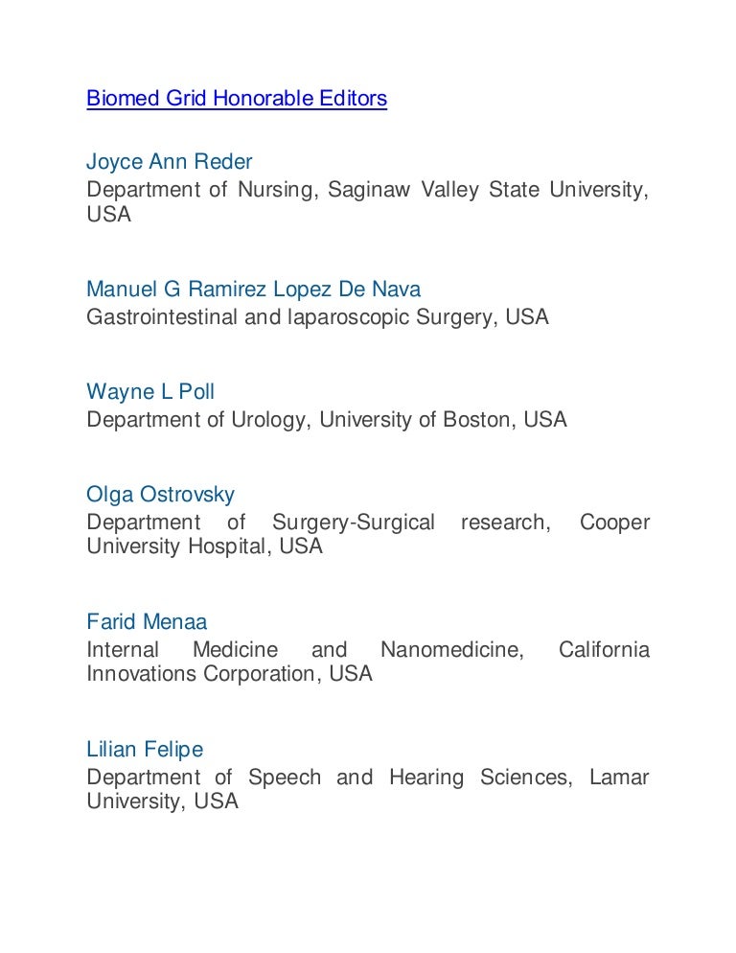The height and width of the screenshot is (953, 736).
Task: Click the word Nanomedicine
Action: click(452, 650)
